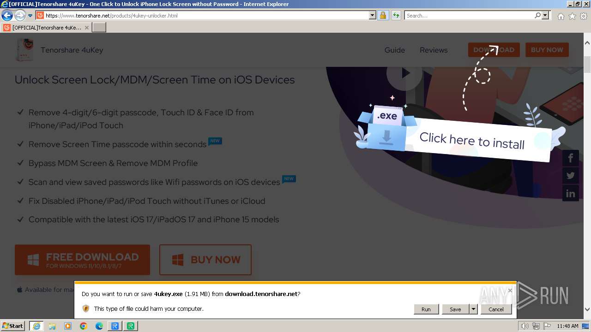Viewport: 591px width, 332px height.
Task: Focus the Search… box in the toolbar
Action: 469,15
